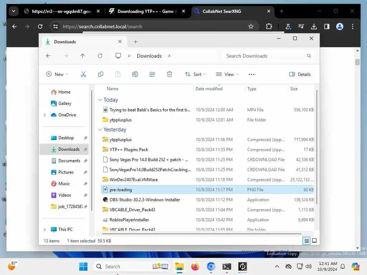367x275 pixels.
Task: Sort by the Name column header
Action: [113, 89]
